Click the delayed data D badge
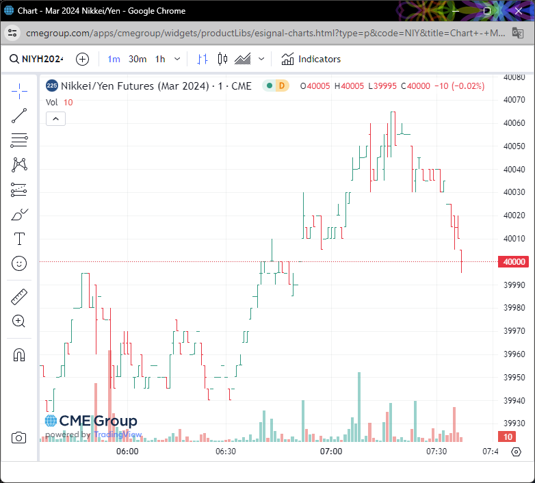535x483 pixels. (x=282, y=86)
